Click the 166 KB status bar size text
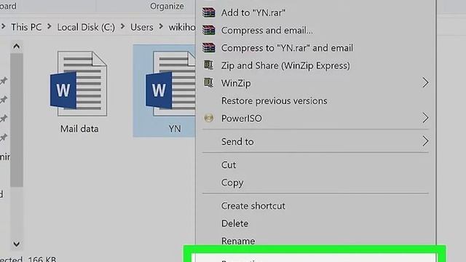 tap(42, 259)
